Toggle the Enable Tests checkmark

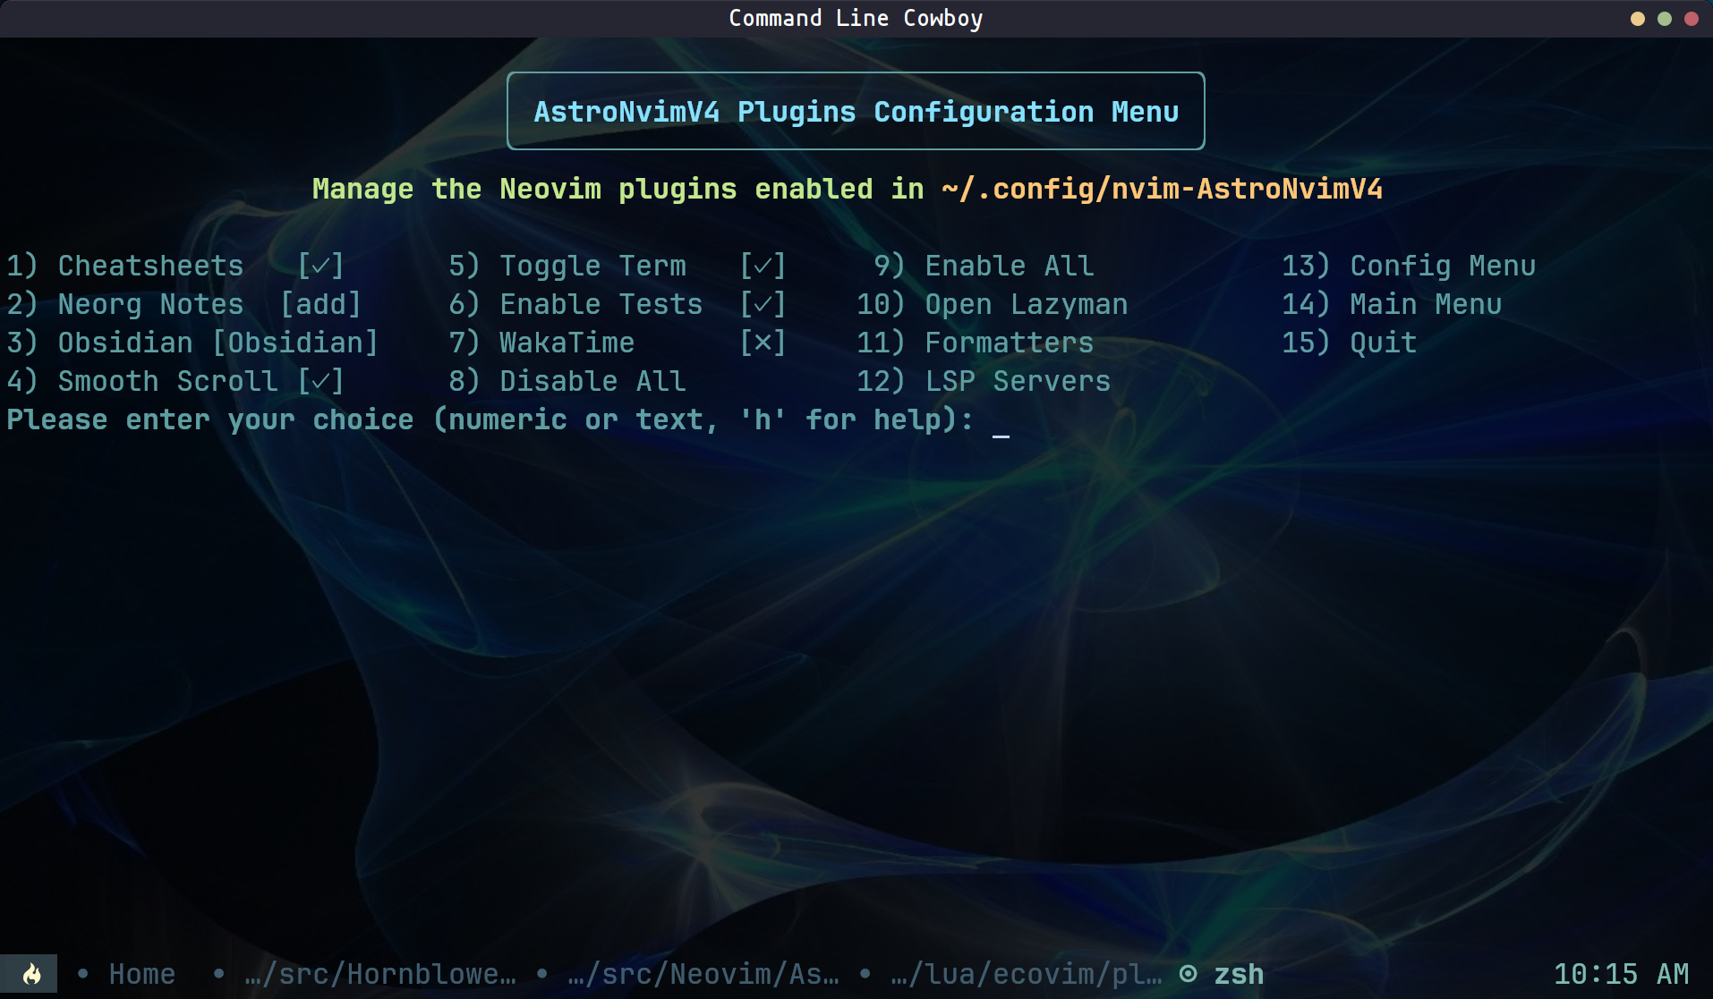(x=763, y=304)
